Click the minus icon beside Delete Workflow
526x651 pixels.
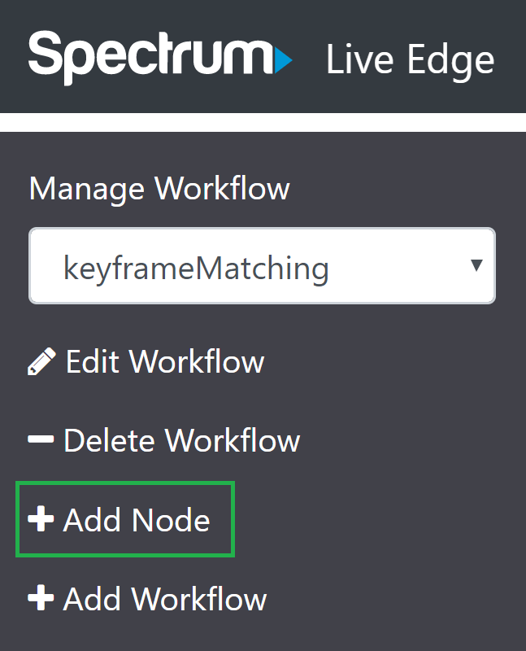coord(41,439)
